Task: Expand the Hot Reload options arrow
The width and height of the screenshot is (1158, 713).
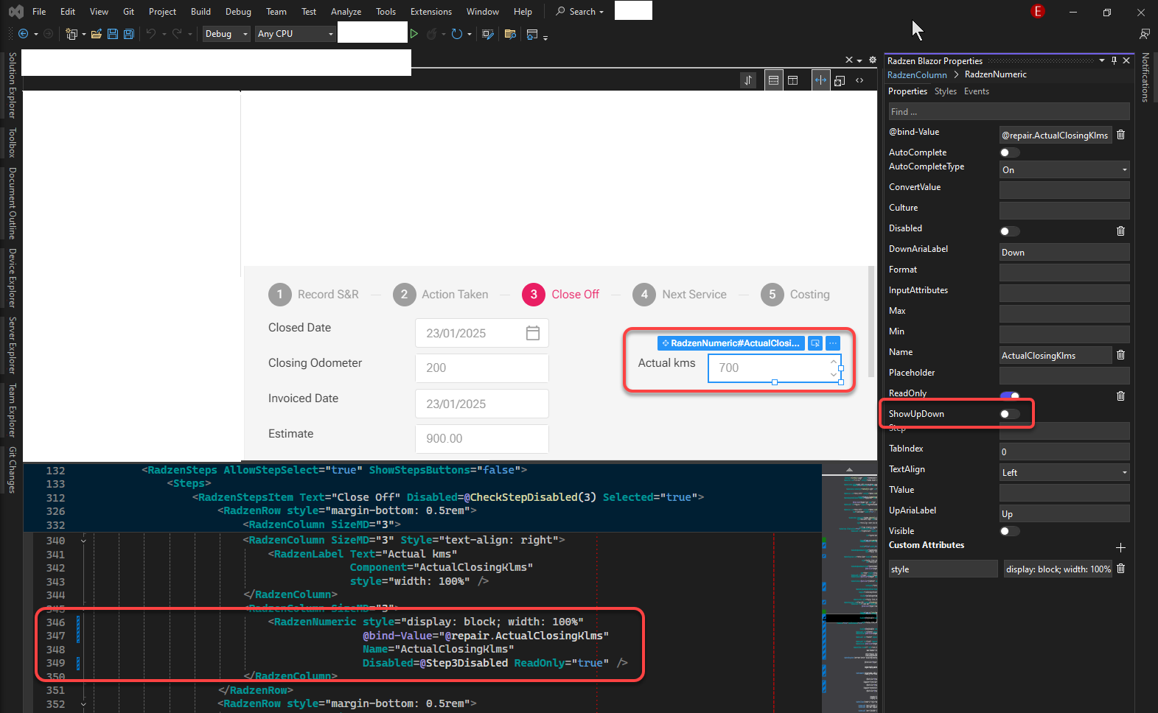Action: click(468, 34)
